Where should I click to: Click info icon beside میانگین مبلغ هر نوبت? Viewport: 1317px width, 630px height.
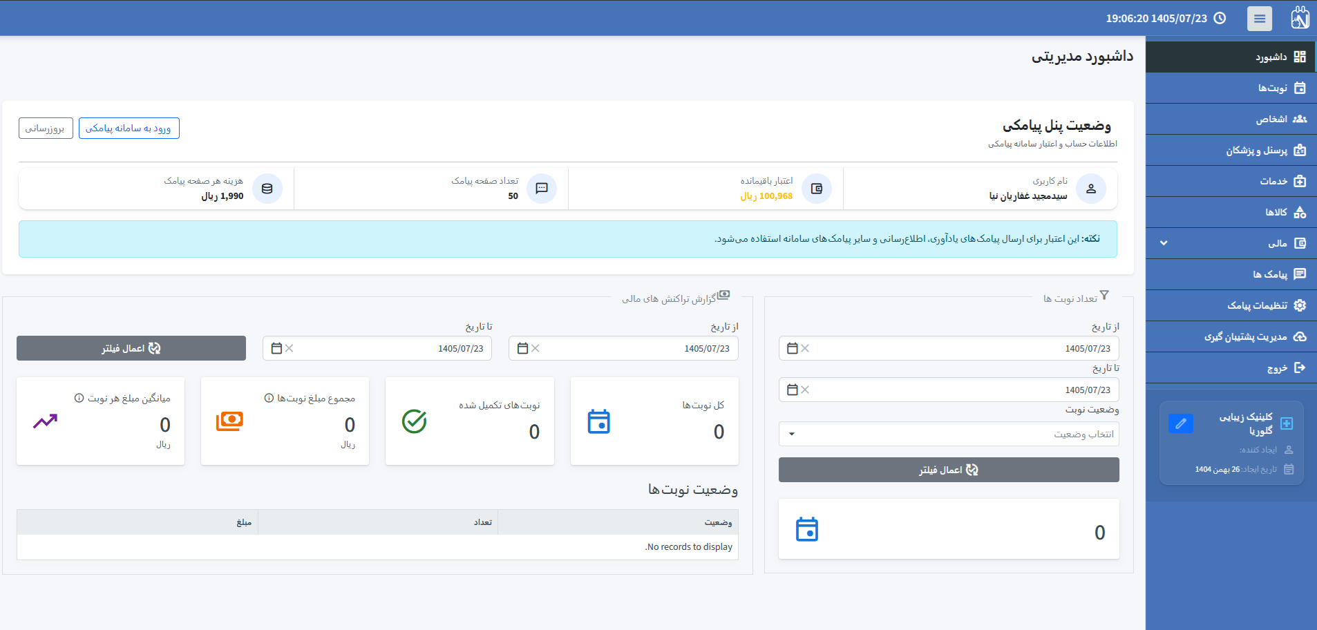[x=79, y=398]
